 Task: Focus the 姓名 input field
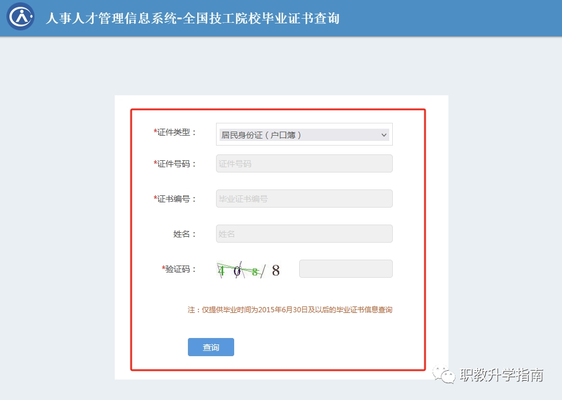click(x=304, y=234)
